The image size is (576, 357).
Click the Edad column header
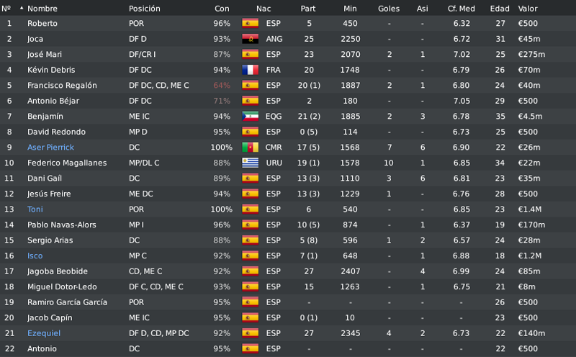[x=500, y=9]
